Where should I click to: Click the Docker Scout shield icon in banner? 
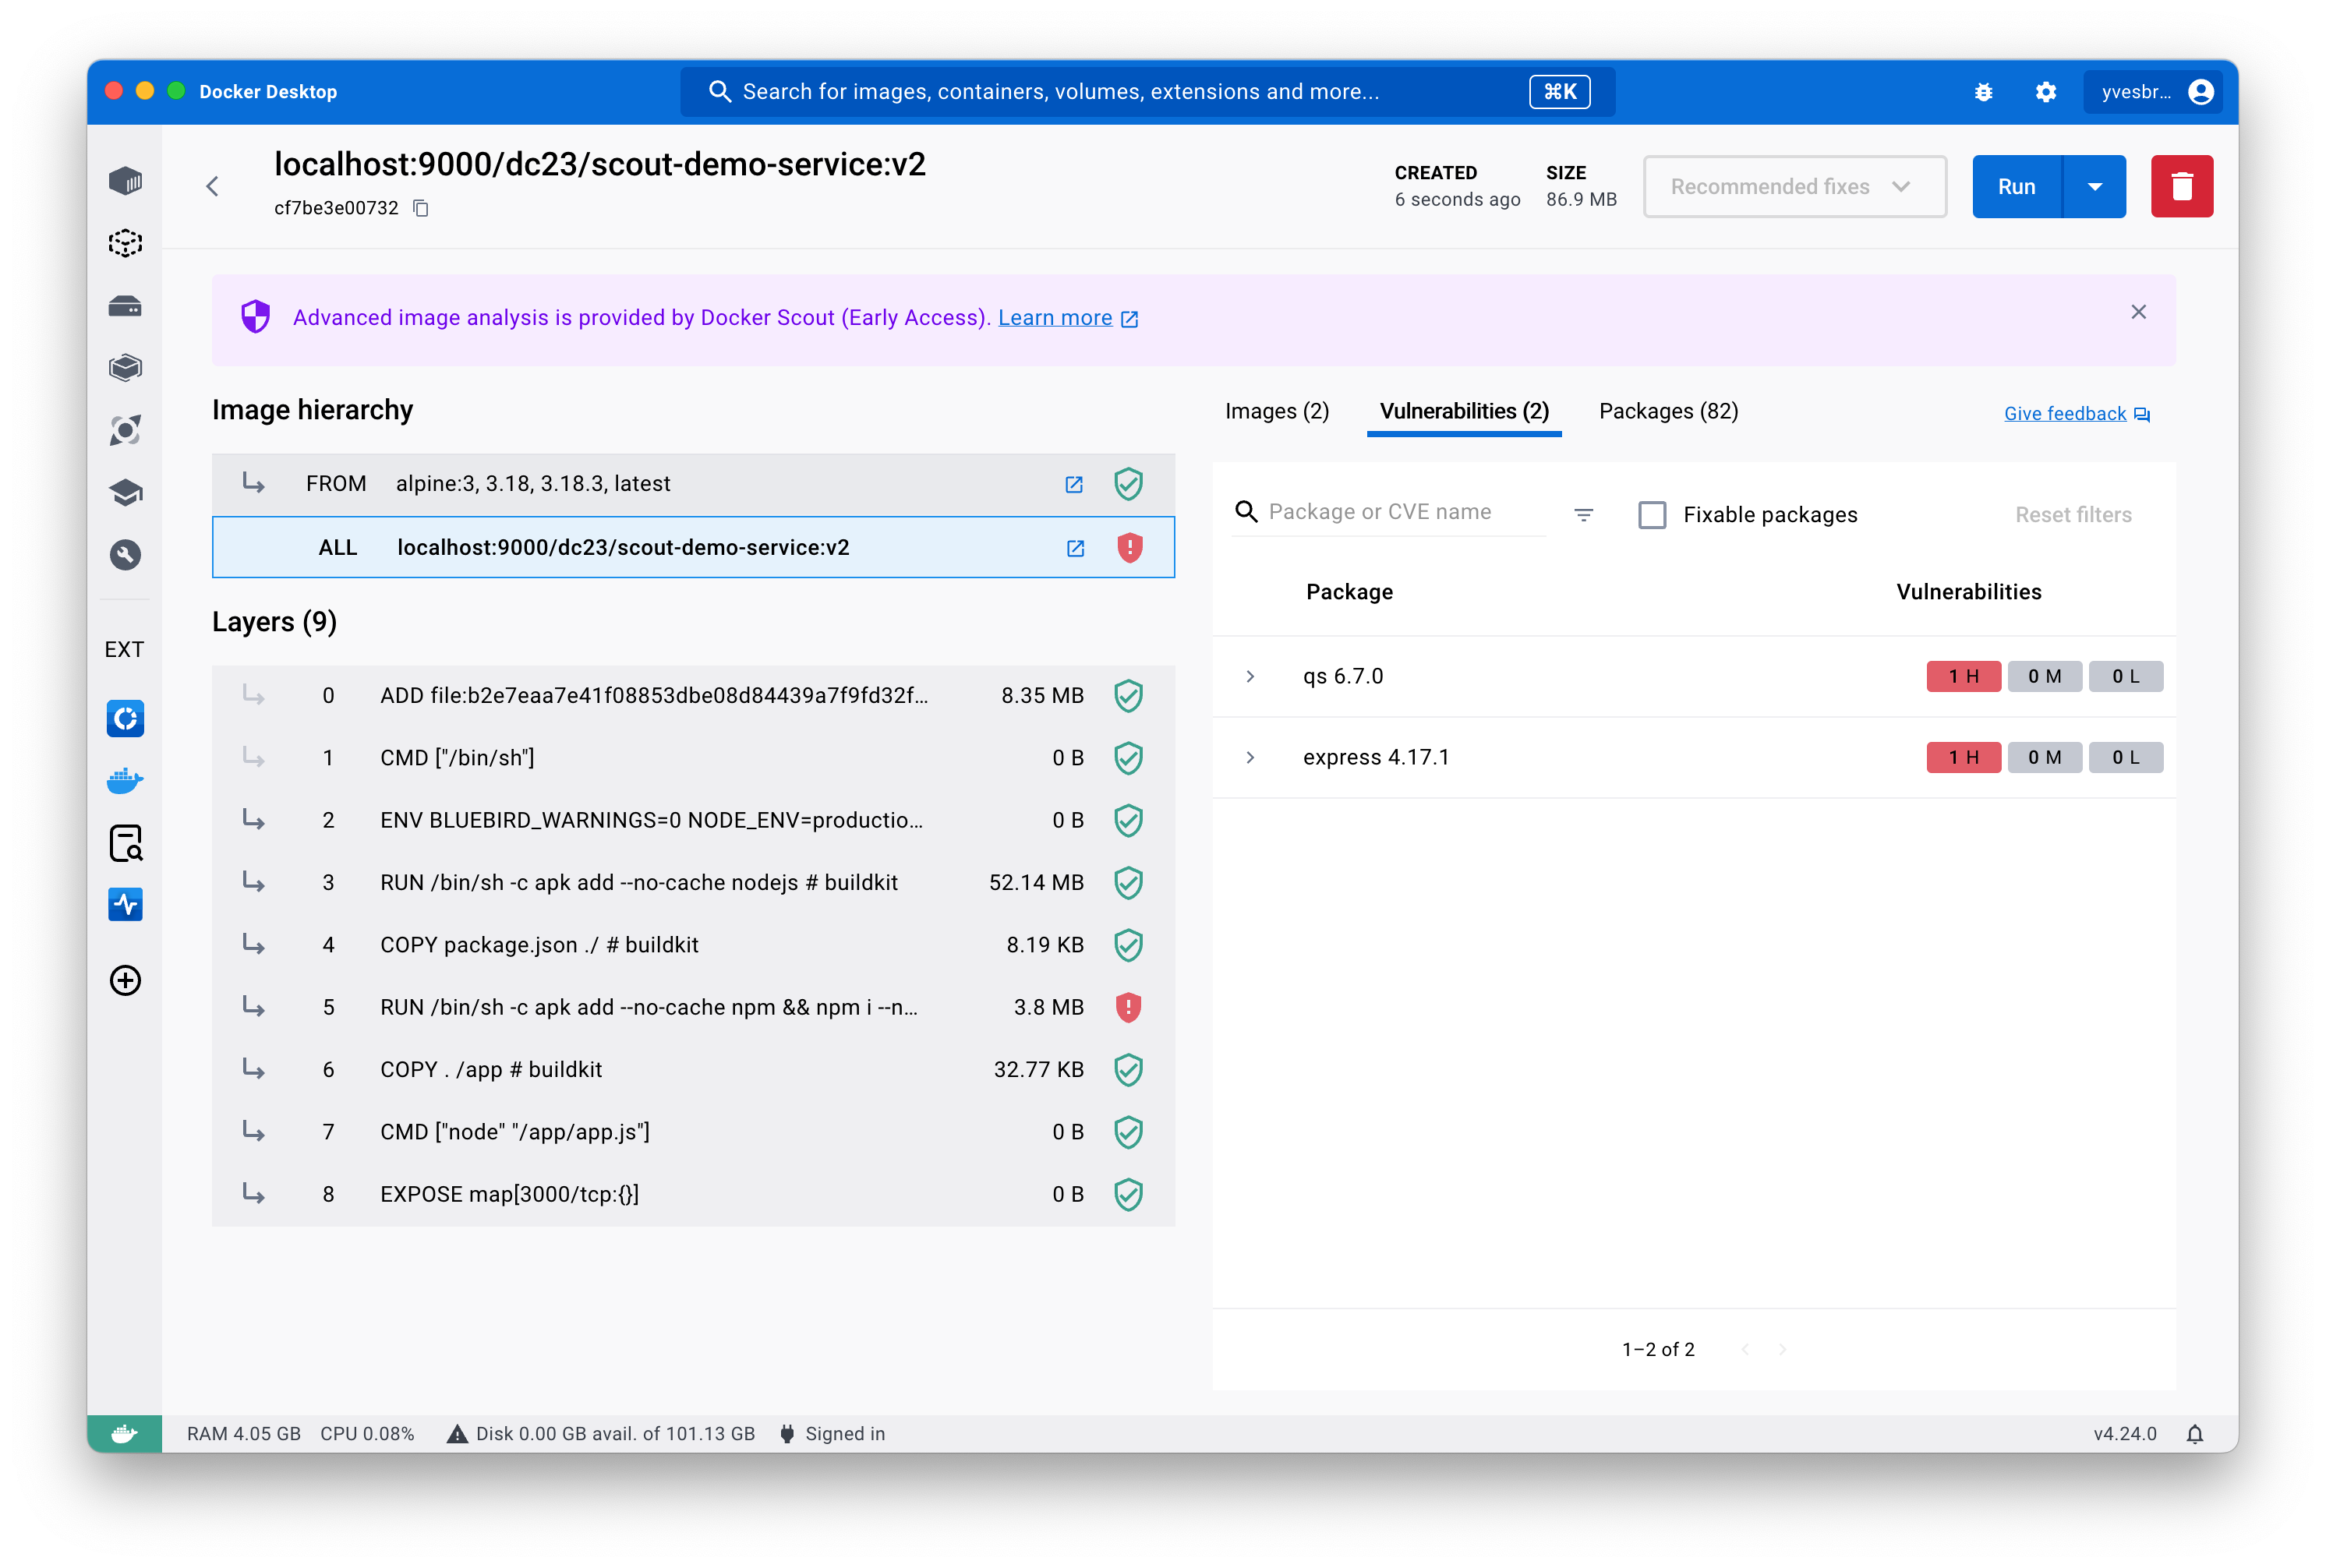(256, 317)
